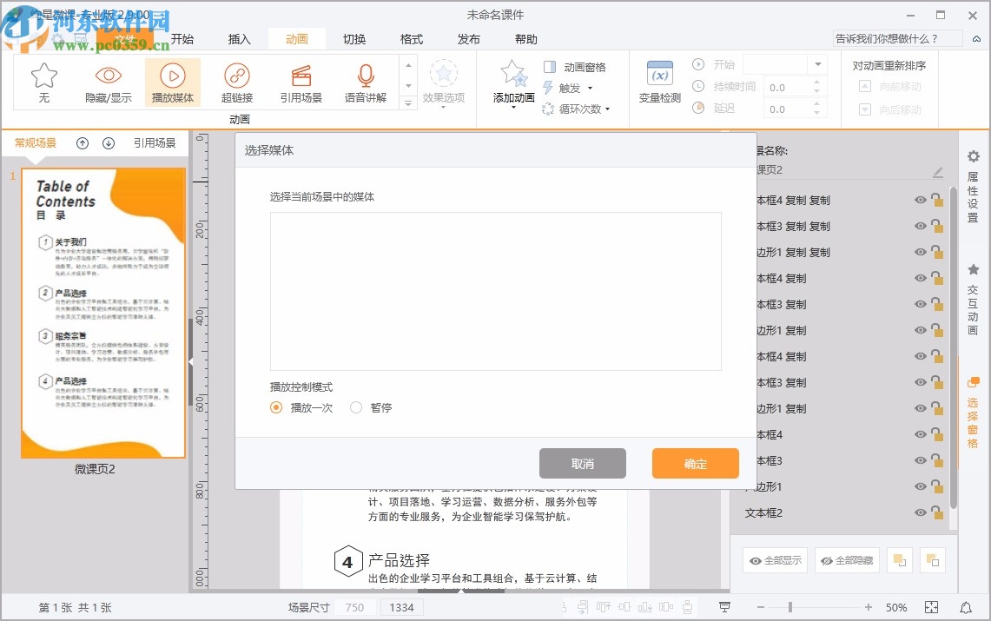Select the 语音讲解 voice narration tool
991x621 pixels.
tap(365, 83)
